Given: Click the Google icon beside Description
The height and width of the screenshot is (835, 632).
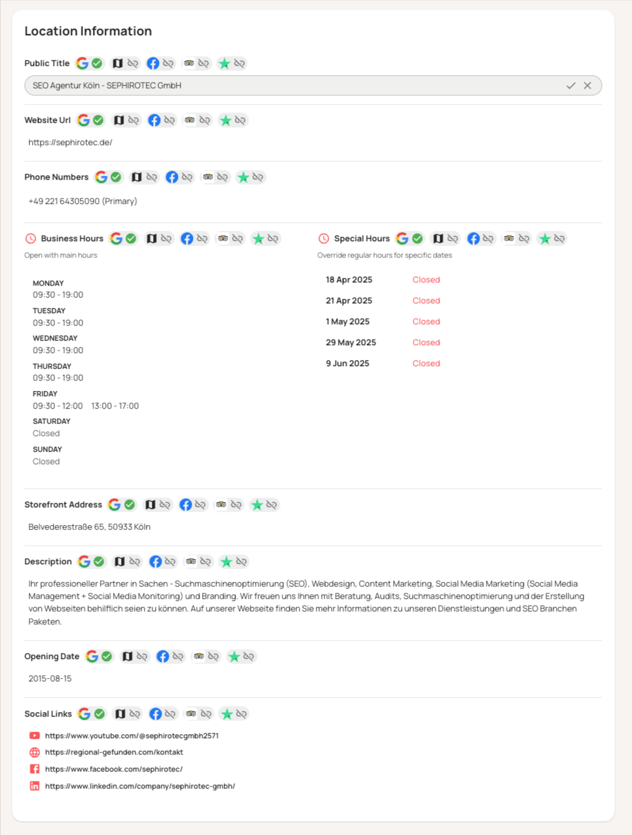Looking at the screenshot, I should pyautogui.click(x=84, y=562).
